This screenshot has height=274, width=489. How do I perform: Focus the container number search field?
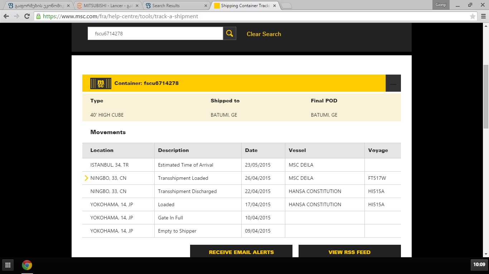[155, 34]
